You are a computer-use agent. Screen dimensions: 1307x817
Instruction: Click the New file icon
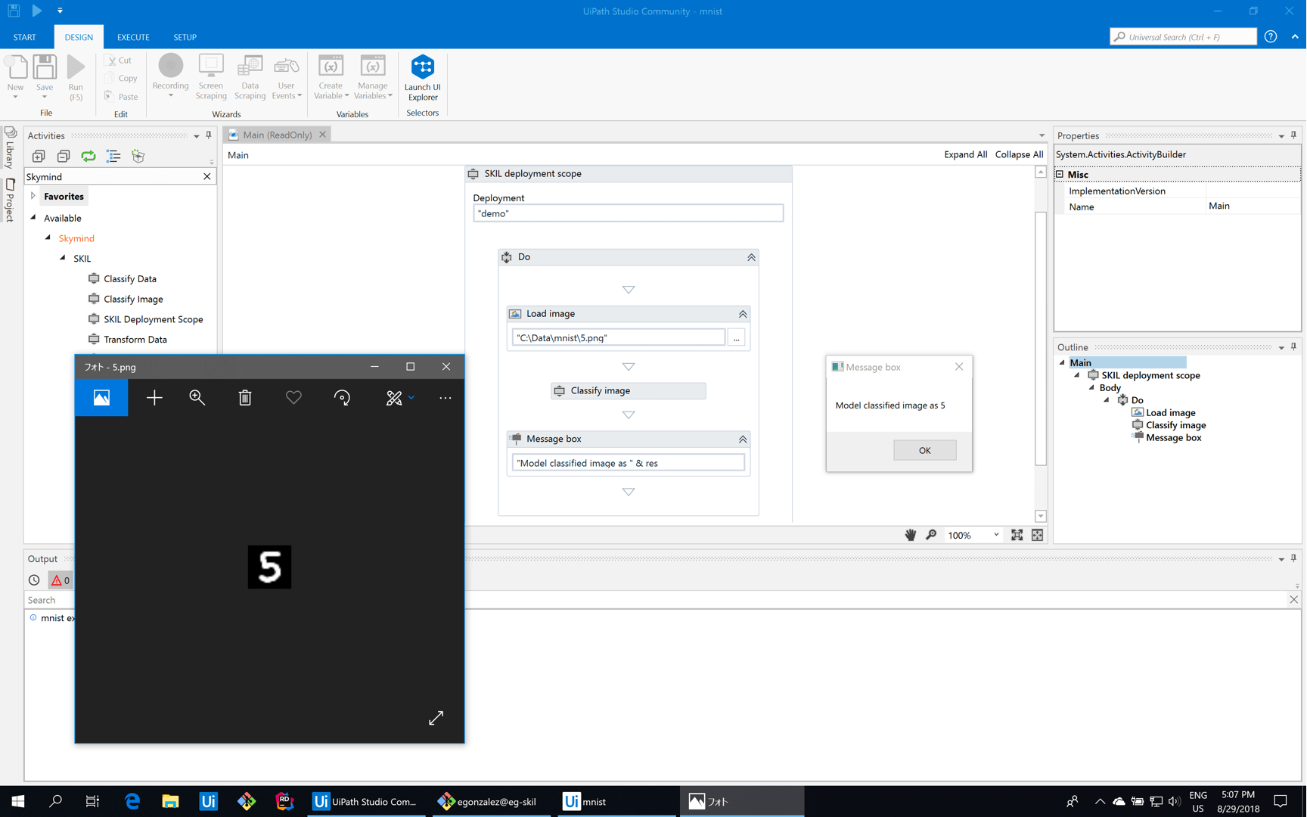click(x=16, y=67)
